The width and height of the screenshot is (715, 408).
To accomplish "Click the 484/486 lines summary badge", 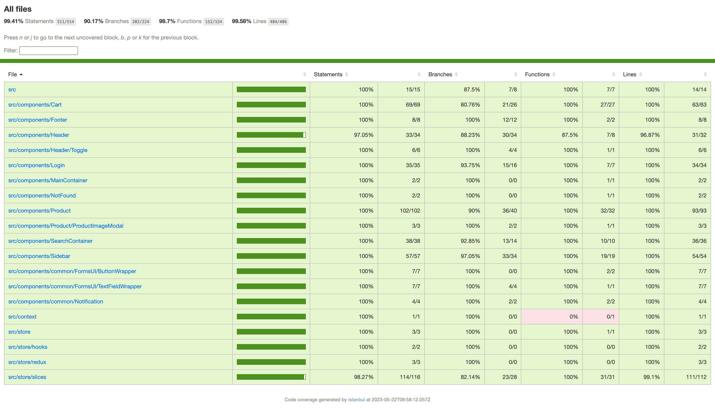I will click(x=278, y=22).
